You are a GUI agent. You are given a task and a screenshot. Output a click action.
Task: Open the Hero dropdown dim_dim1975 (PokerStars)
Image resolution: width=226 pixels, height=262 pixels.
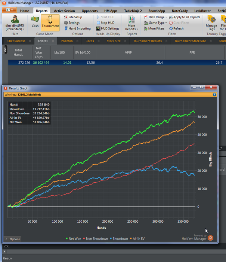[15, 23]
